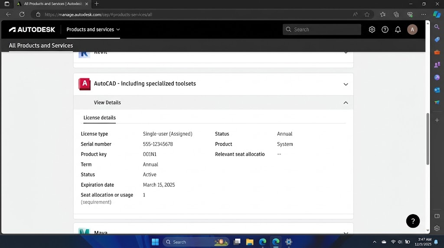Open Browser essentials heart icon

pos(410,14)
